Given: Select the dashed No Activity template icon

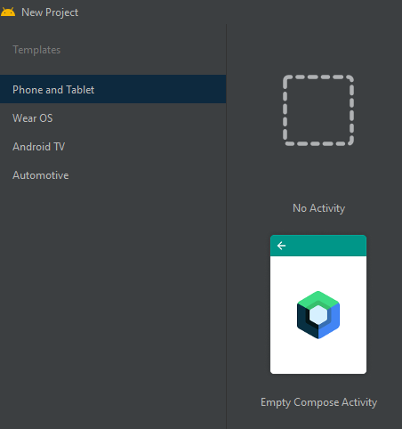Looking at the screenshot, I should pos(318,110).
